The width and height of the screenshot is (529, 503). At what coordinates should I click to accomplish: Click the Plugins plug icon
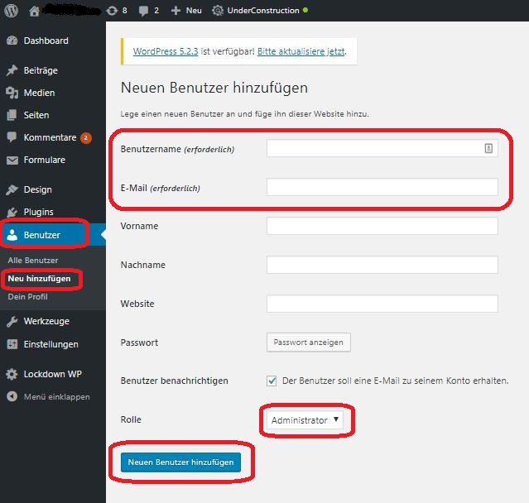pos(12,212)
